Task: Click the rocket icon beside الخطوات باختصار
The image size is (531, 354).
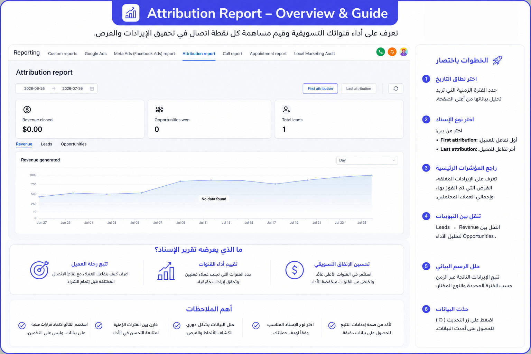Action: [497, 60]
